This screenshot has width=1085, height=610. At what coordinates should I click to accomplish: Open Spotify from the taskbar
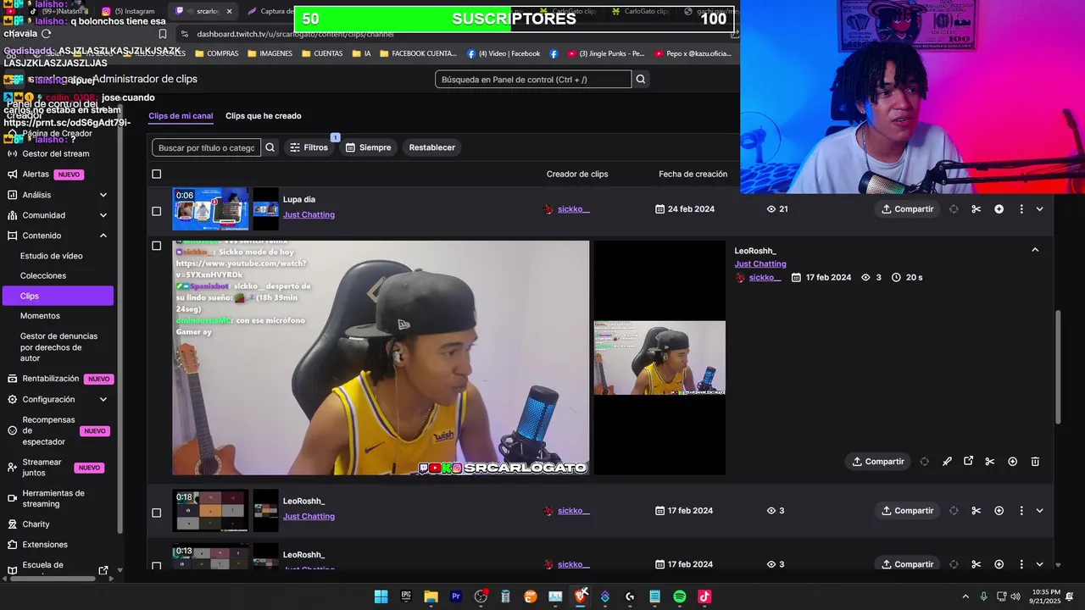pos(680,596)
